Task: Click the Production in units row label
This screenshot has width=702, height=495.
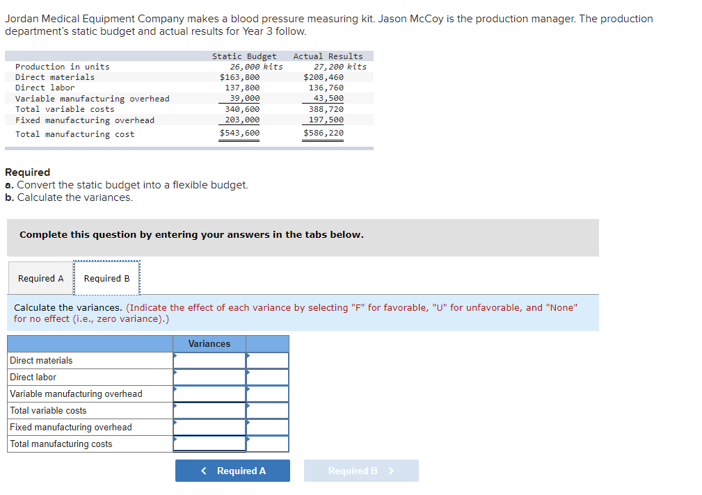Action: tap(62, 67)
